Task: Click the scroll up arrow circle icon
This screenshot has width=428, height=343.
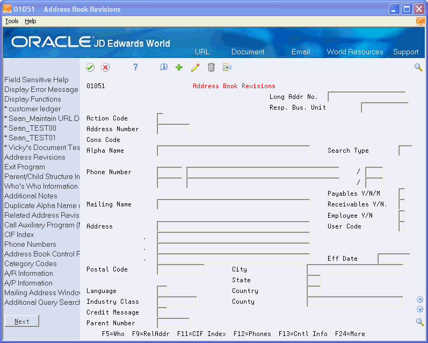Action: click(420, 299)
